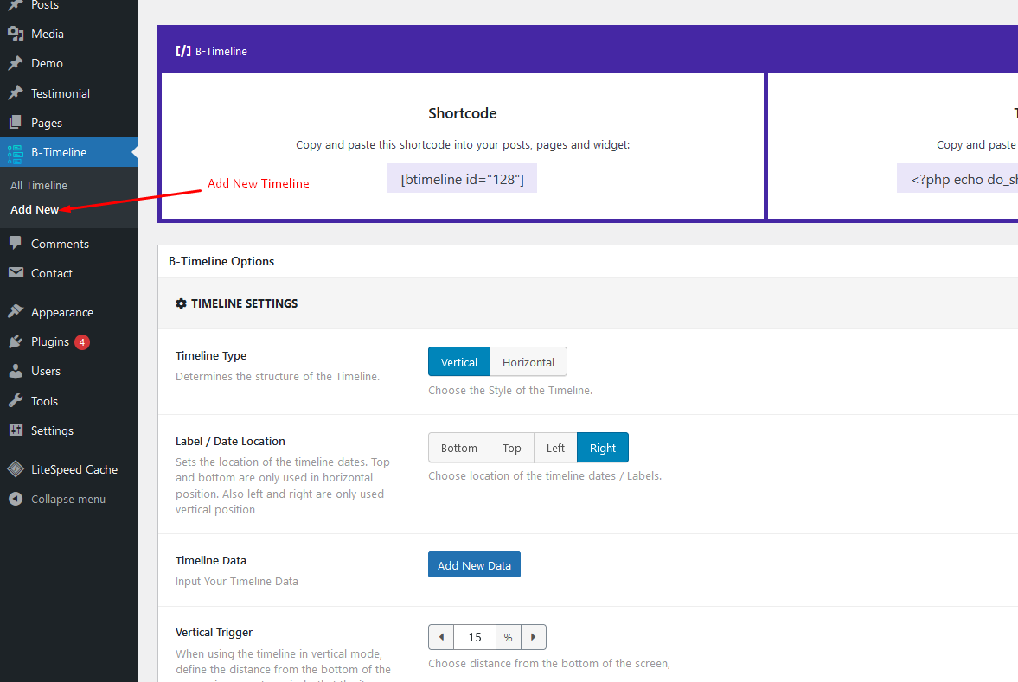Image resolution: width=1018 pixels, height=682 pixels.
Task: Click the Pages icon in sidebar
Action: tap(16, 122)
